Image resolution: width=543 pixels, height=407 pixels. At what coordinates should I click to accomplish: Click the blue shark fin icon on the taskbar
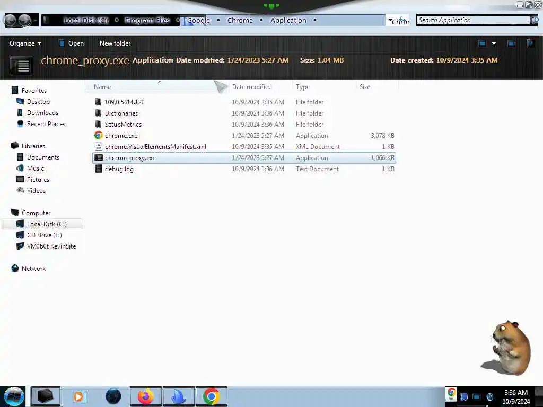click(x=179, y=396)
